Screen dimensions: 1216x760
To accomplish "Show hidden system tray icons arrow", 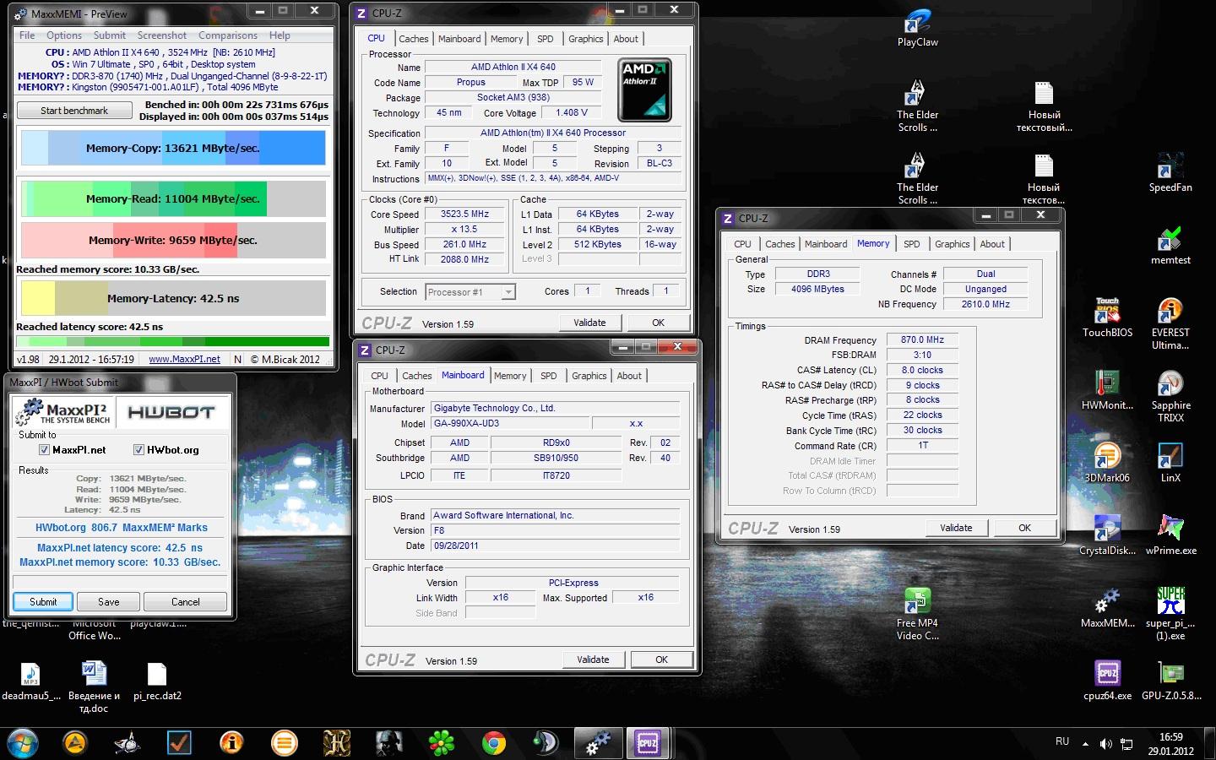I will coord(1085,744).
